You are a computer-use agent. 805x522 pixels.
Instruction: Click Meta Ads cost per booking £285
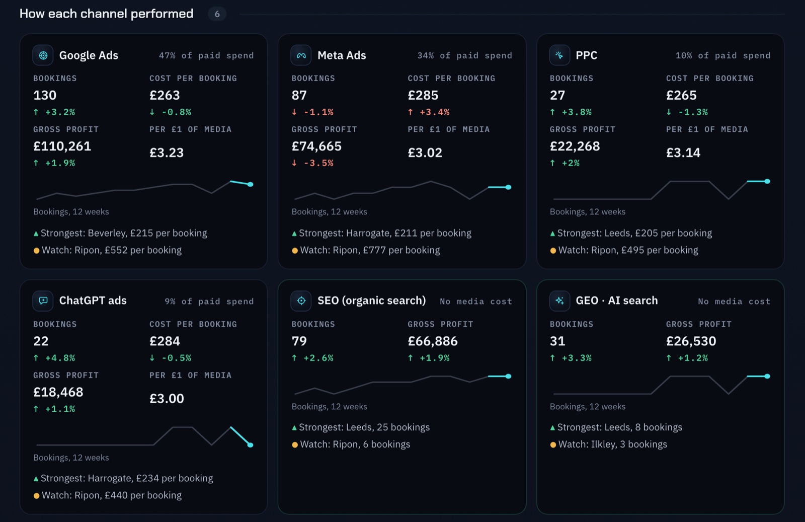coord(423,95)
